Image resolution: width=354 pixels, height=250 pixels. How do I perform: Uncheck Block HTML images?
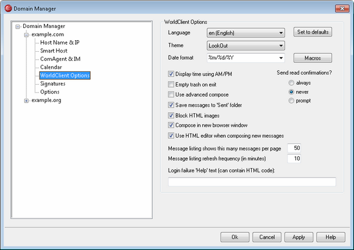click(171, 115)
